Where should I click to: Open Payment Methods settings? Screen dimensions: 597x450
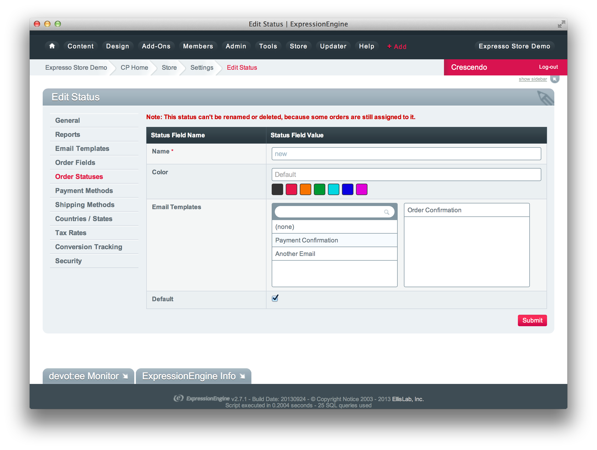pos(94,190)
